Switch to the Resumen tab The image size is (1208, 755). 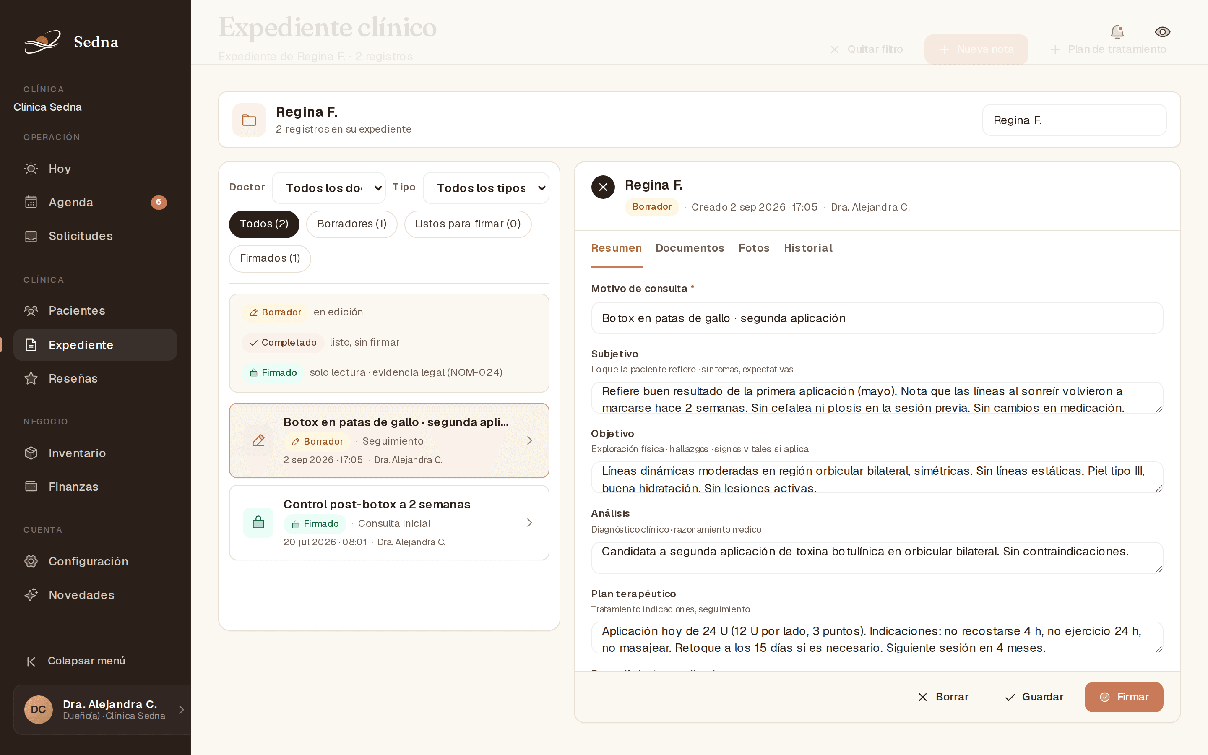click(617, 248)
